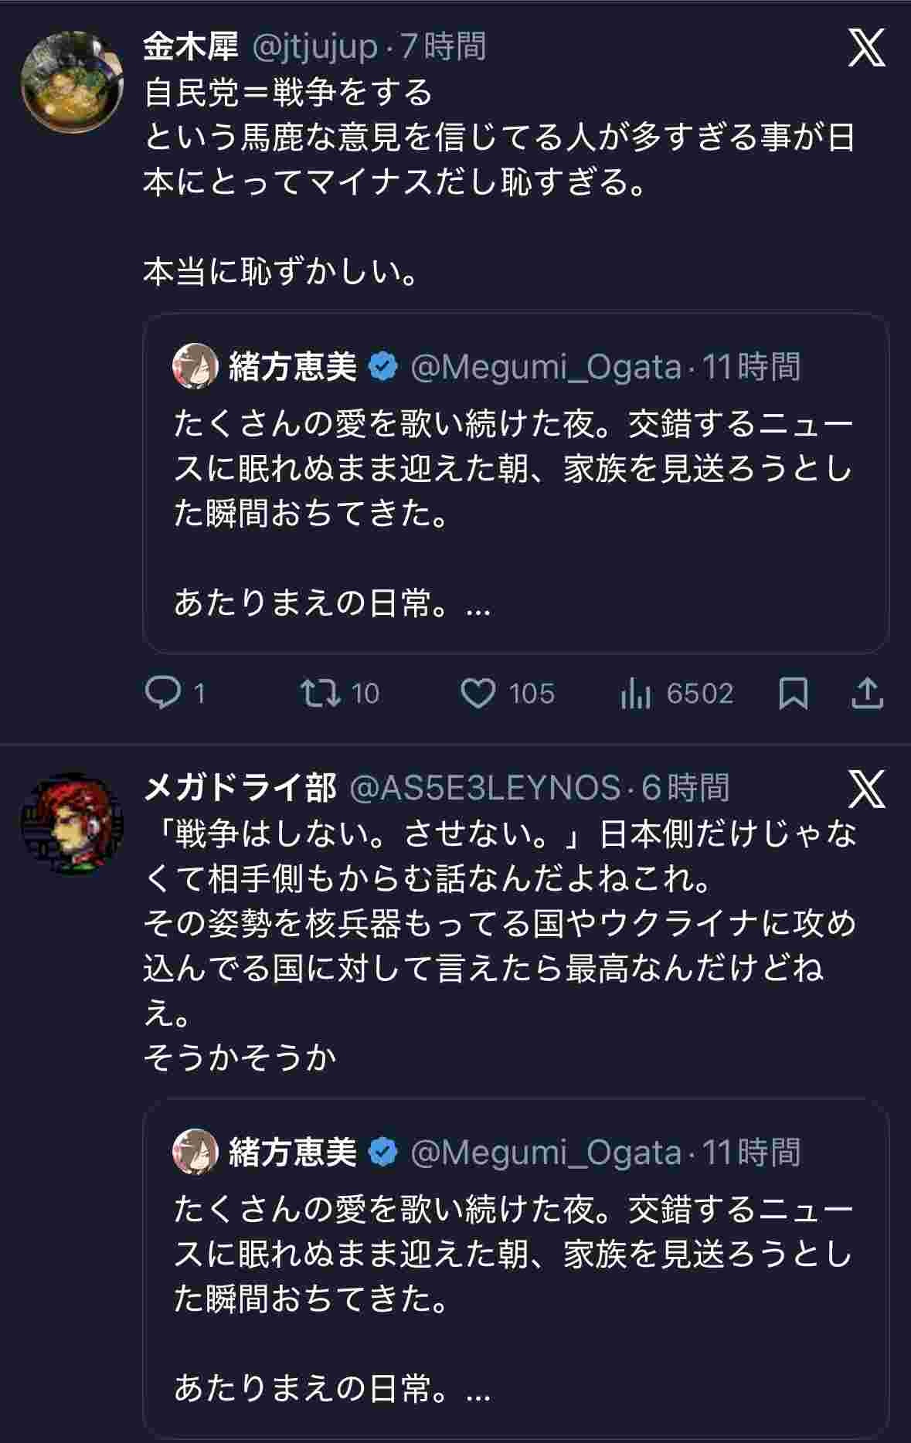Open the @AS5E3LEYNOS profile handle
This screenshot has height=1443, width=911.
coord(485,788)
